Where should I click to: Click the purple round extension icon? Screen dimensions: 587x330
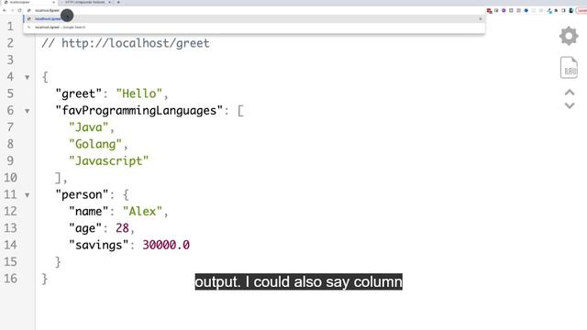pos(504,10)
